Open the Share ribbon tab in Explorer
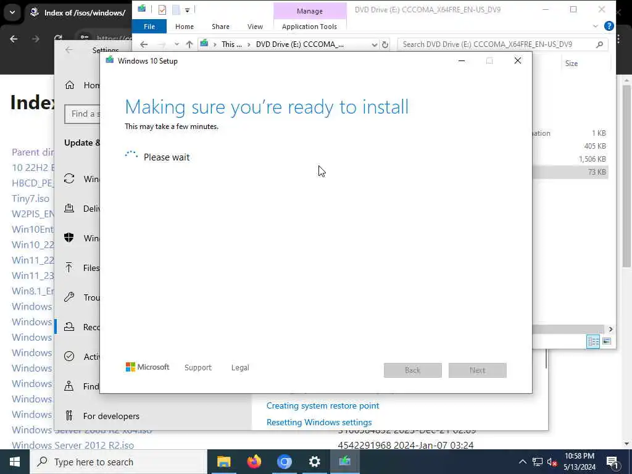This screenshot has height=474, width=632. pyautogui.click(x=220, y=27)
